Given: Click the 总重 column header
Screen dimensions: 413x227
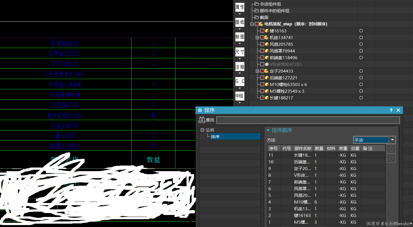Looking at the screenshot, I should (355, 148).
